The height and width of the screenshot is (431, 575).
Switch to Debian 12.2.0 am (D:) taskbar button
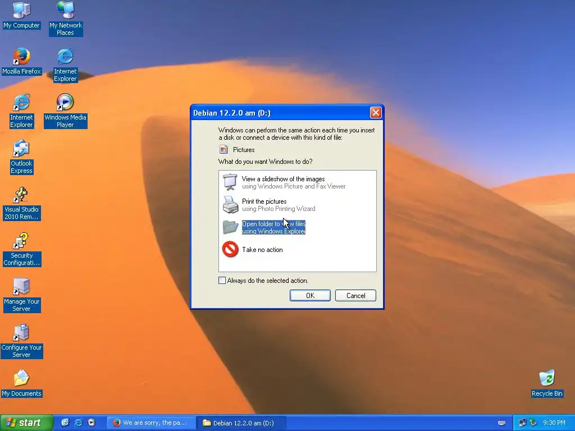pyautogui.click(x=241, y=423)
